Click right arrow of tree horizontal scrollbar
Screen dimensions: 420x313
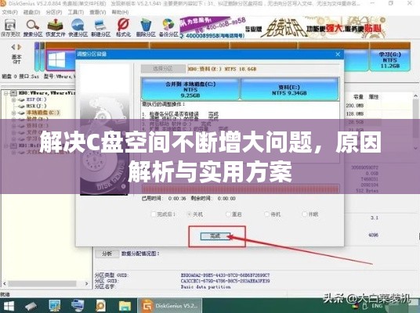[x=86, y=283]
